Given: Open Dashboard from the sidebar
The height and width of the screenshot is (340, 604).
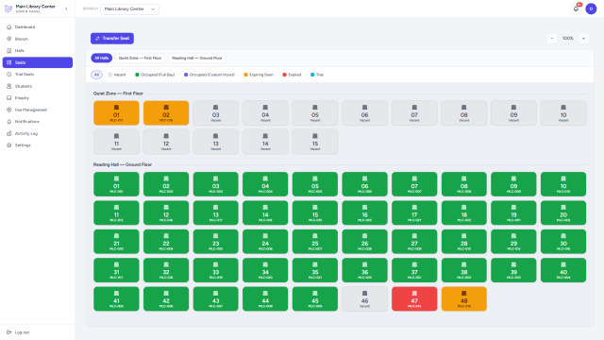Looking at the screenshot, I should [x=38, y=27].
